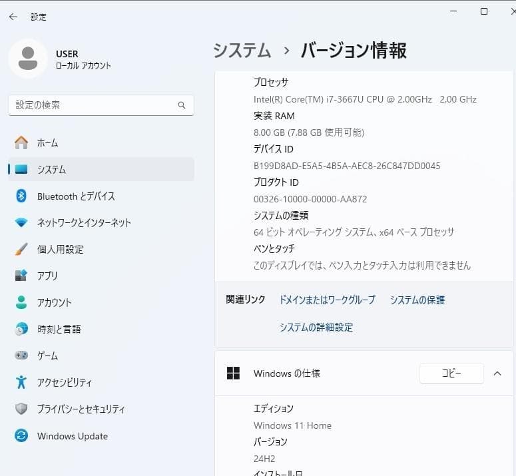
Task: Go to 個人用設定 page
Action: 101,250
